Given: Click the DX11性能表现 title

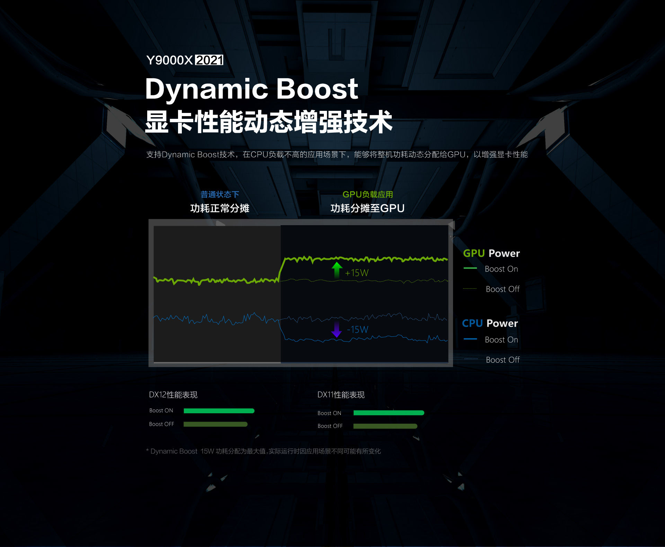Looking at the screenshot, I should point(341,395).
